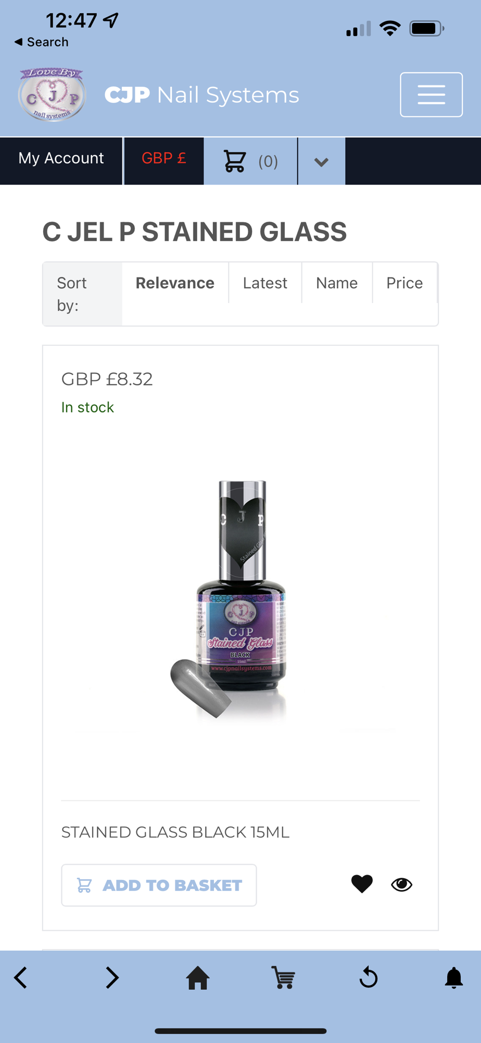Screen dimensions: 481x1043
Task: Go forward with the right arrow
Action: pyautogui.click(x=112, y=978)
